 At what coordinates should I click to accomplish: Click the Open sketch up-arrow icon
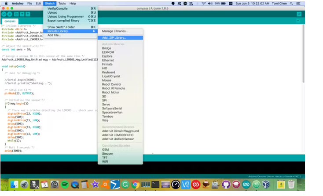[22, 14]
